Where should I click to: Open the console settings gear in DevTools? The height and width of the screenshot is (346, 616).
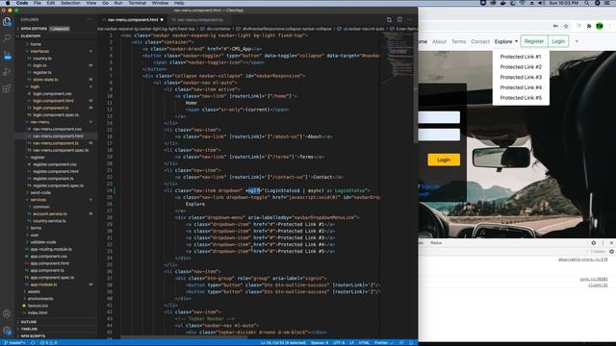612,252
